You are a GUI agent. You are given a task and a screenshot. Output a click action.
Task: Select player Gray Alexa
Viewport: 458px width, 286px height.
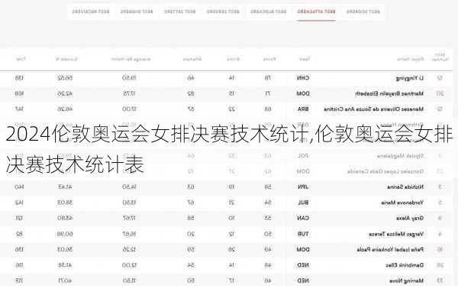410,219
